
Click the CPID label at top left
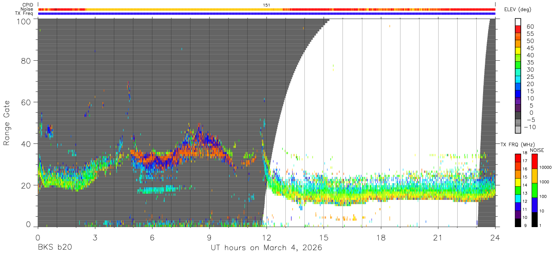[28, 5]
